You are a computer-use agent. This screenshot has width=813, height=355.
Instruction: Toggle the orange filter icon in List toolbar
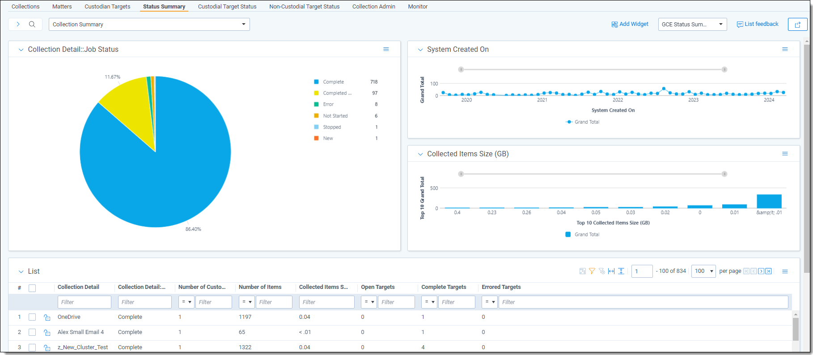point(592,271)
